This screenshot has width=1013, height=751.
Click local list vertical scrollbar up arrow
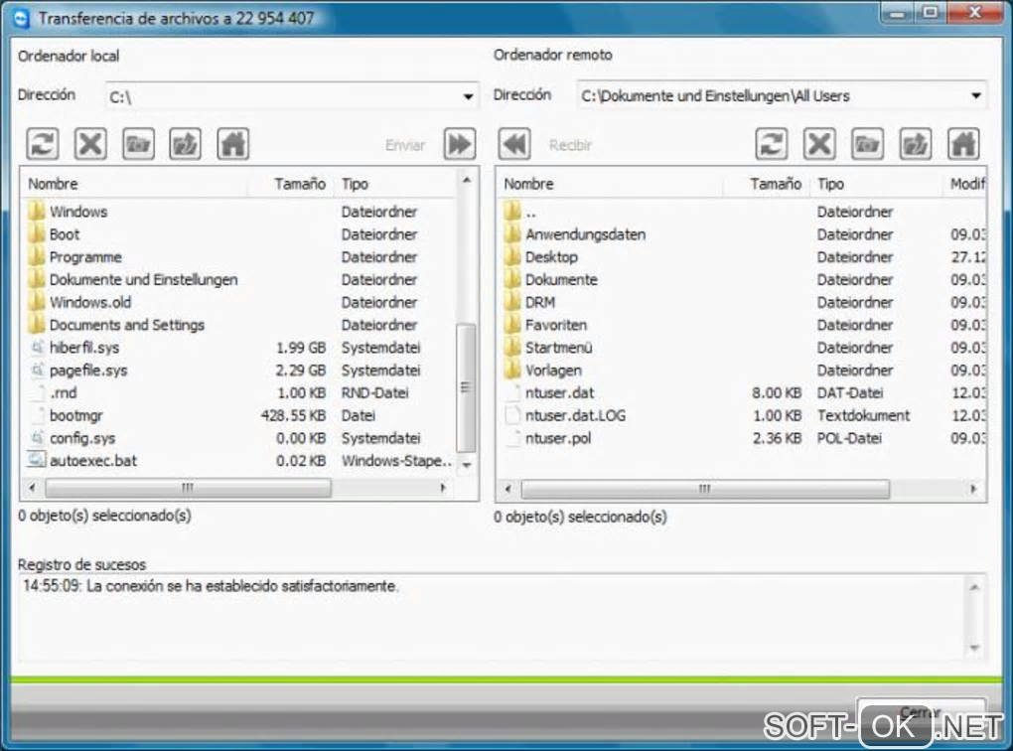tap(467, 181)
